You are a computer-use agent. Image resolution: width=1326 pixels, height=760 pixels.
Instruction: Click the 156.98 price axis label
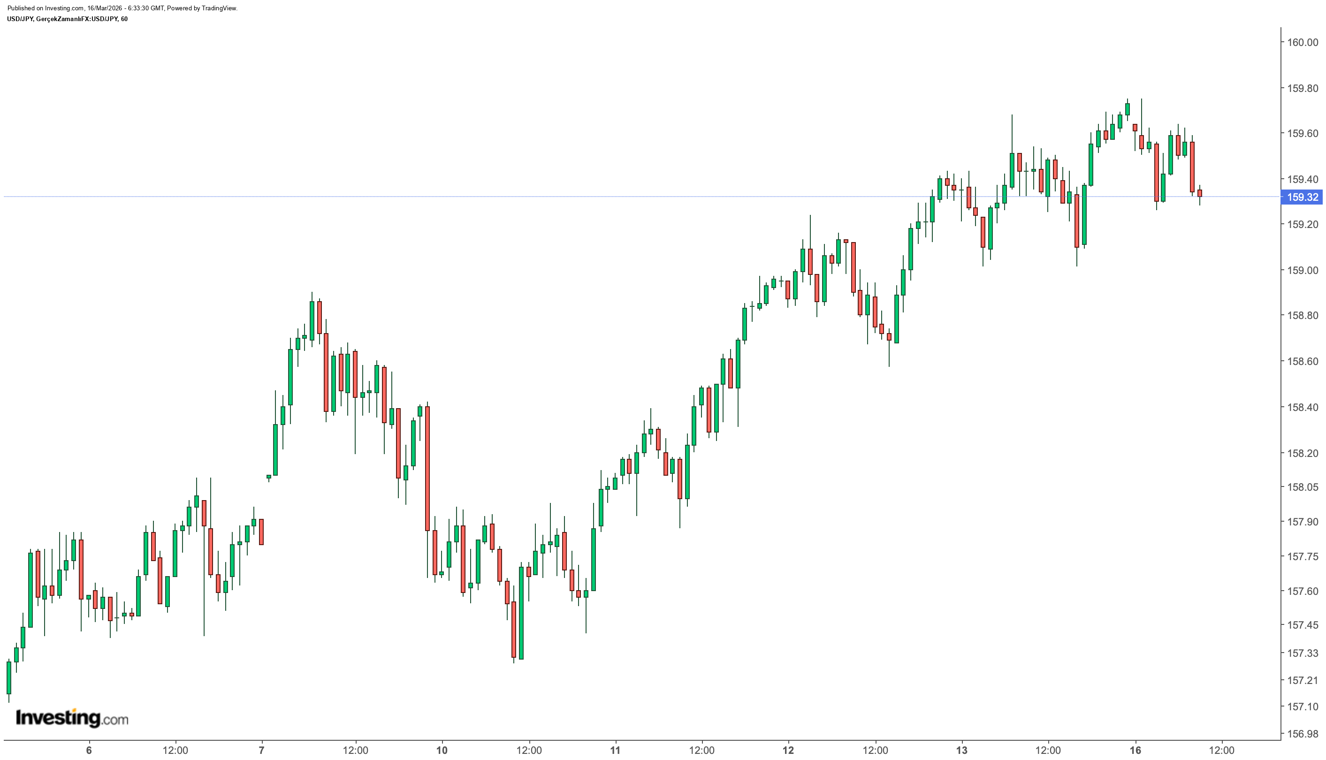point(1303,733)
